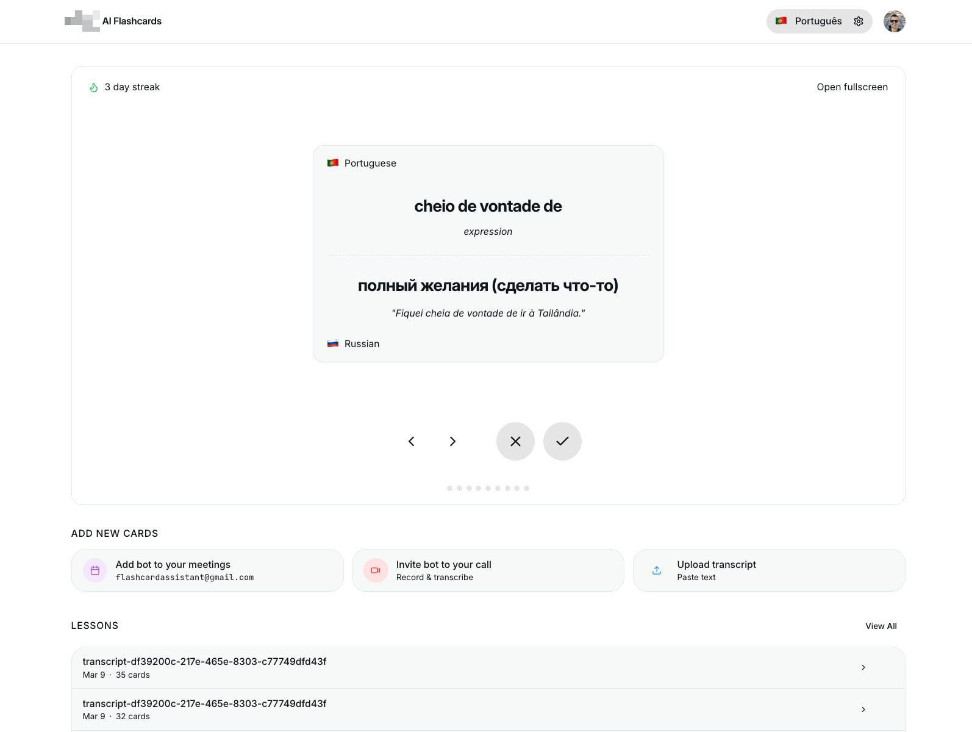The width and height of the screenshot is (972, 732).
Task: Jump to the first card pagination dot
Action: pyautogui.click(x=449, y=488)
